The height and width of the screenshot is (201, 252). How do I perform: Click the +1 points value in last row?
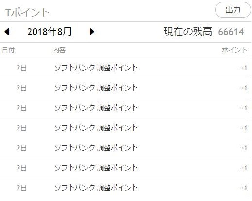pyautogui.click(x=244, y=188)
